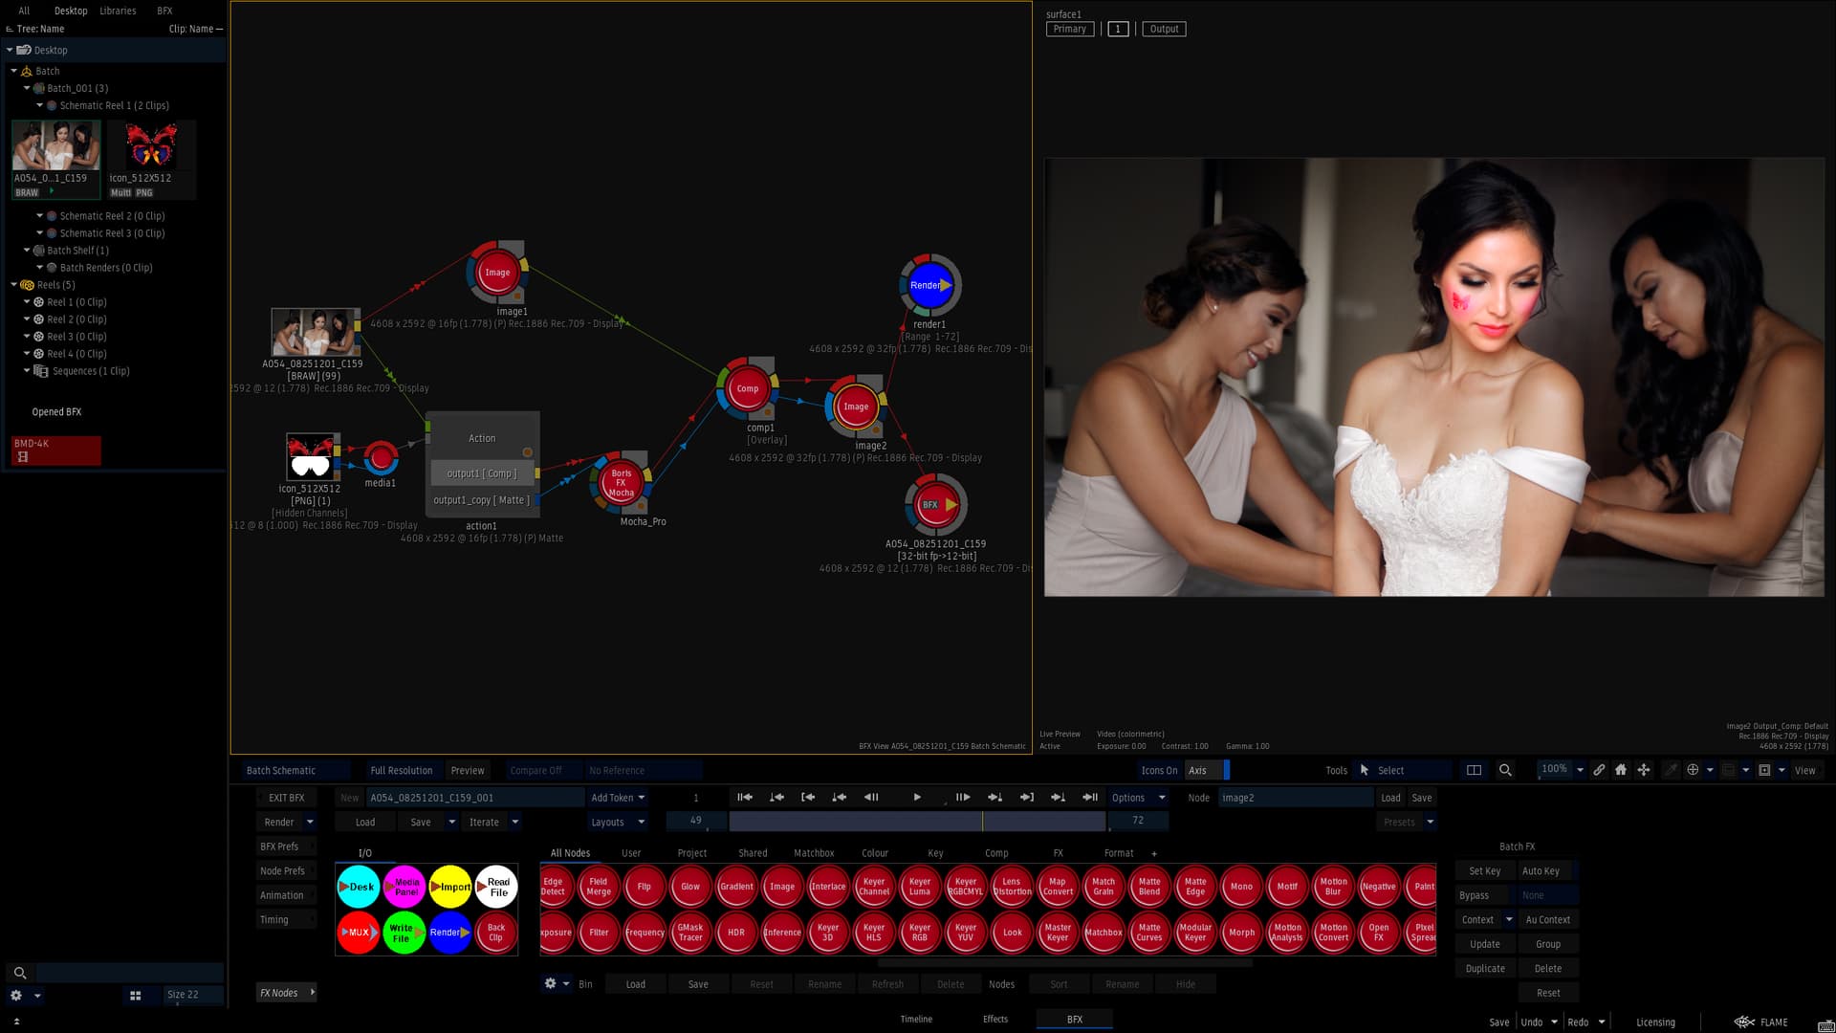Click the timeline frame scrub bar

(x=916, y=822)
